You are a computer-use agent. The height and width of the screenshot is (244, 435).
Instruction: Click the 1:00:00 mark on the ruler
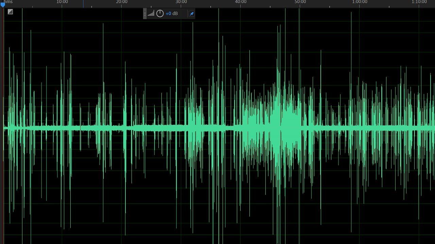click(360, 2)
